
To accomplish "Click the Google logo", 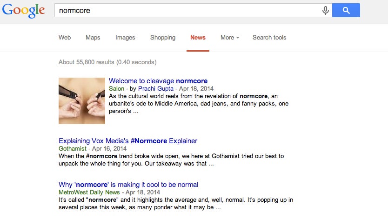I will pyautogui.click(x=24, y=11).
